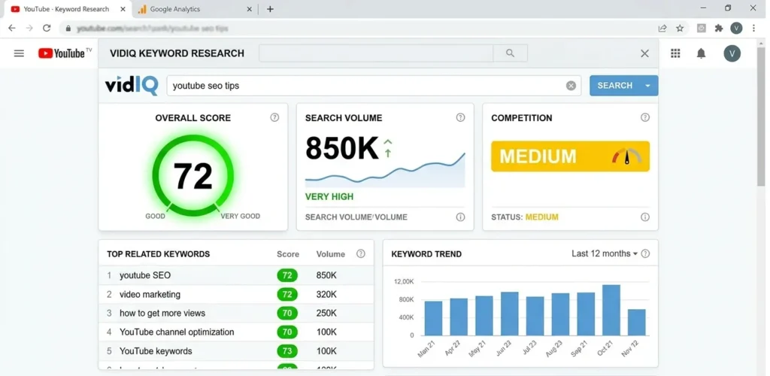Expand the SEARCH button dropdown arrow

tap(647, 86)
